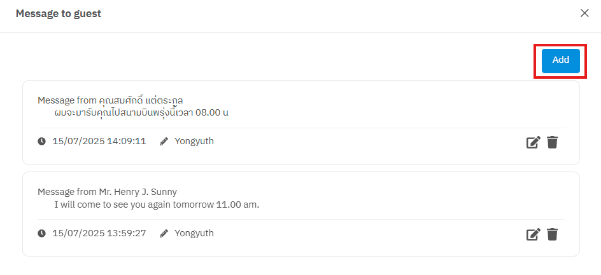Viewport: 601px width, 275px height.
Task: Click author name Yongyuth on Henry's message
Action: pos(194,233)
